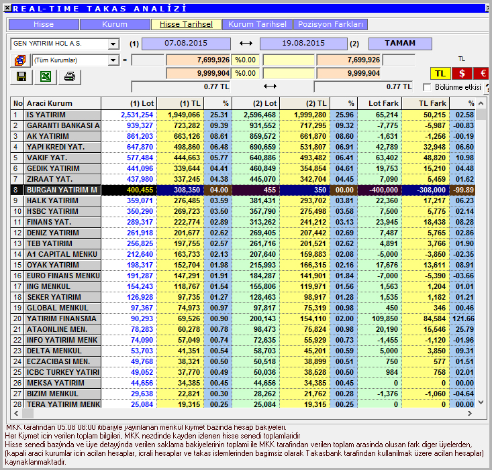Viewport: 492px width, 470px height.
Task: Click the double-arrow icon between the 0.77 TL prices
Action: pos(270,86)
